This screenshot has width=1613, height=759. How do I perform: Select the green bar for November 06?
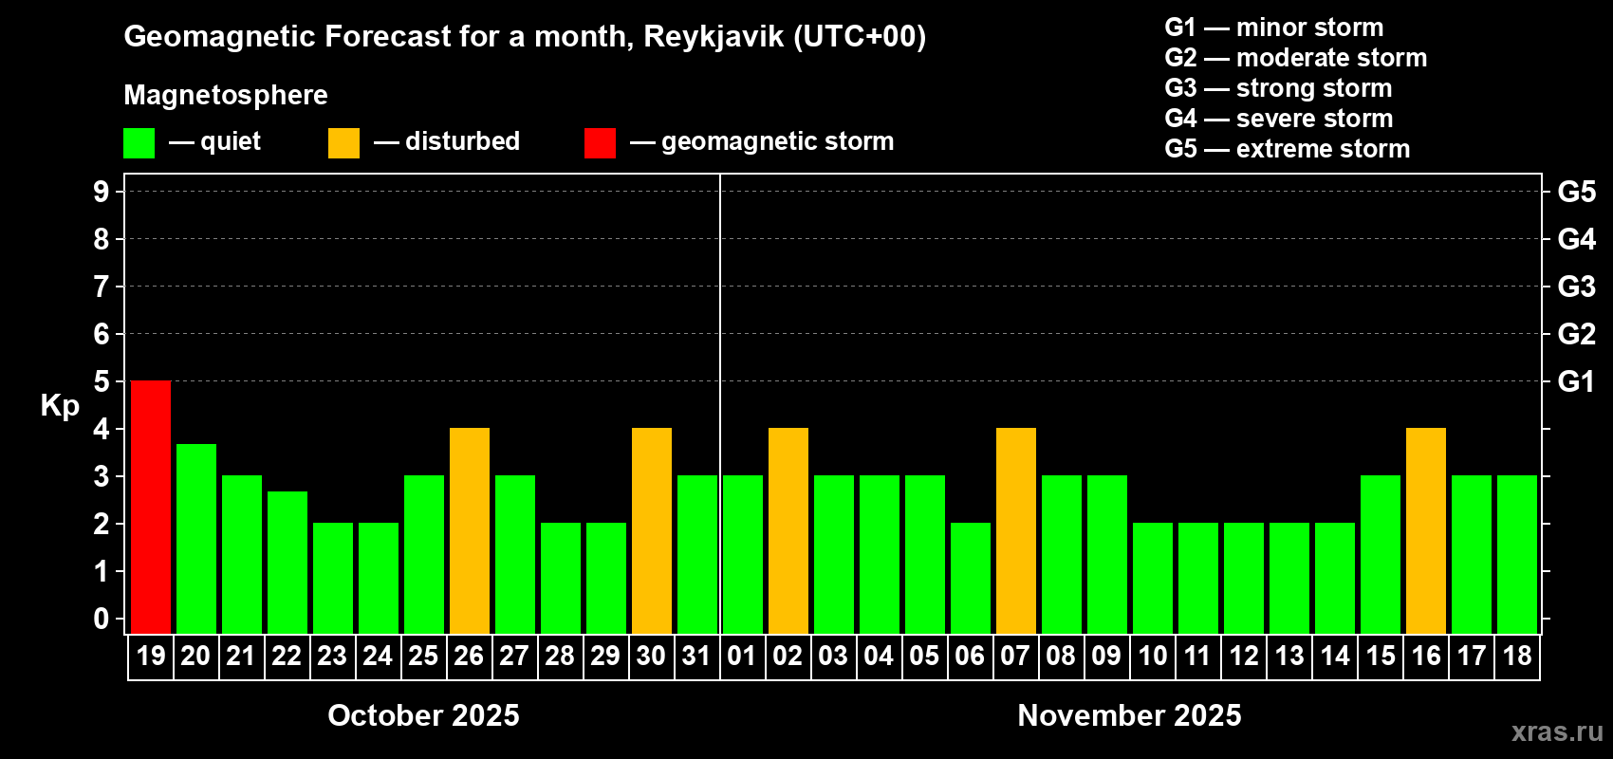[x=971, y=578]
